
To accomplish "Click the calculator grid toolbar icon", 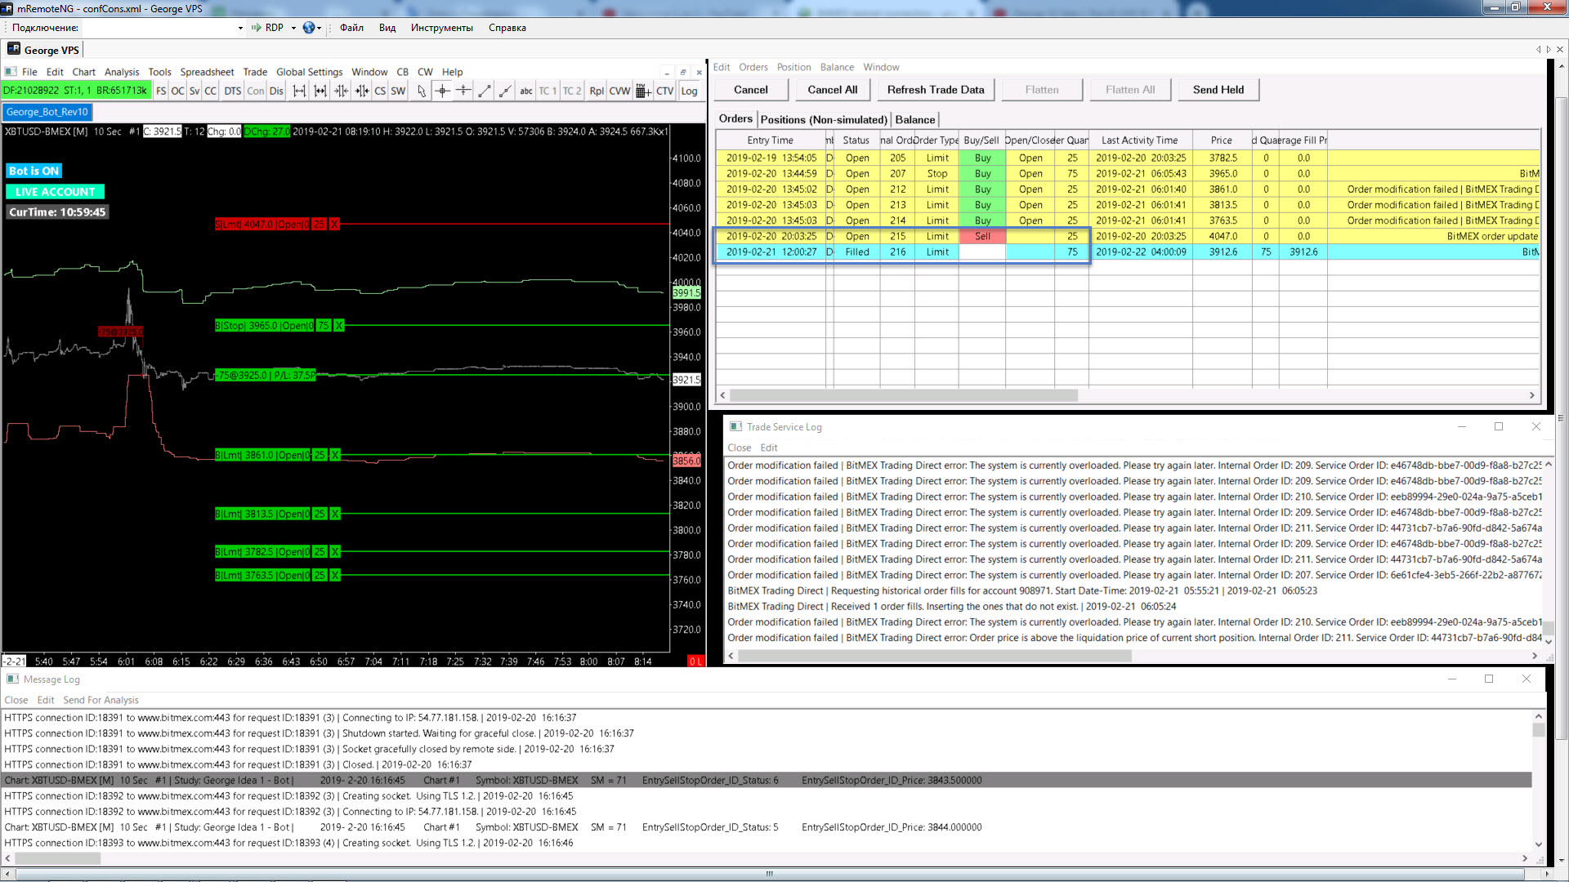I will click(x=643, y=91).
